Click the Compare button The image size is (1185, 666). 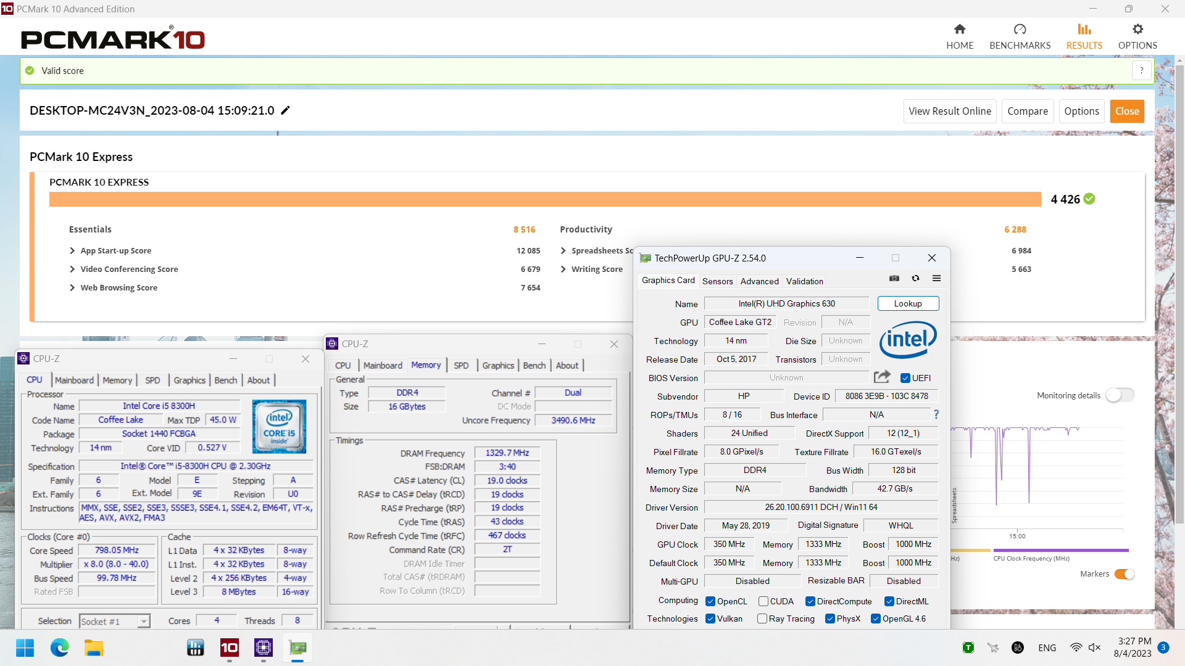(1028, 111)
